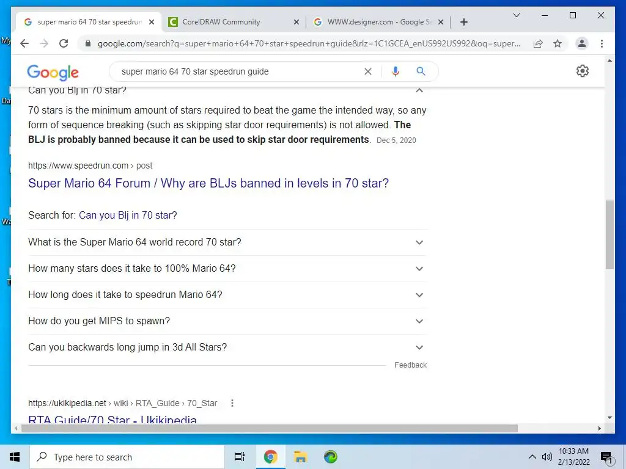Screen dimensions: 626x469
Task: Click the Feedback link
Action: click(x=410, y=365)
